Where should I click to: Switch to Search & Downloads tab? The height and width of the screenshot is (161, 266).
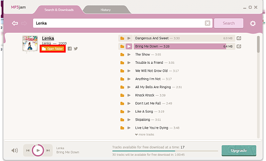pos(59,10)
